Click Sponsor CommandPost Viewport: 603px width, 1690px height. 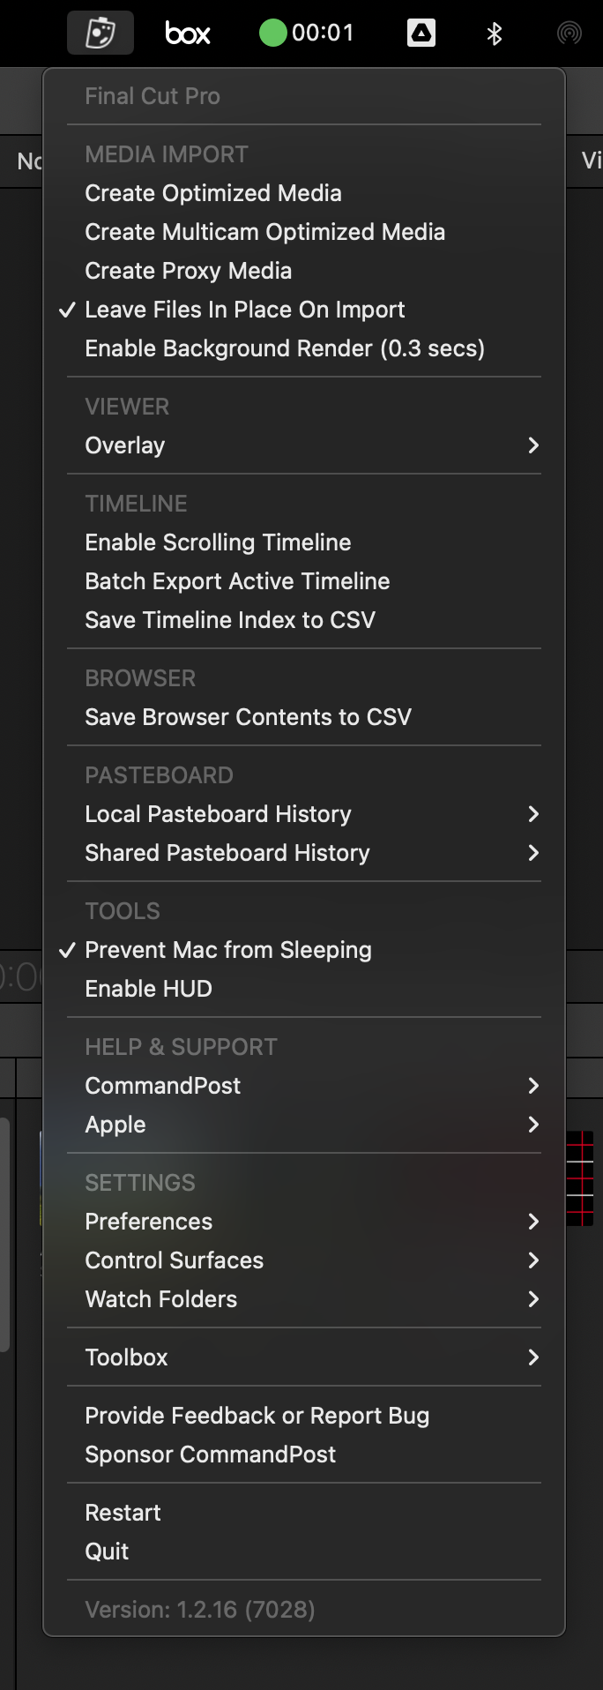tap(304, 1454)
